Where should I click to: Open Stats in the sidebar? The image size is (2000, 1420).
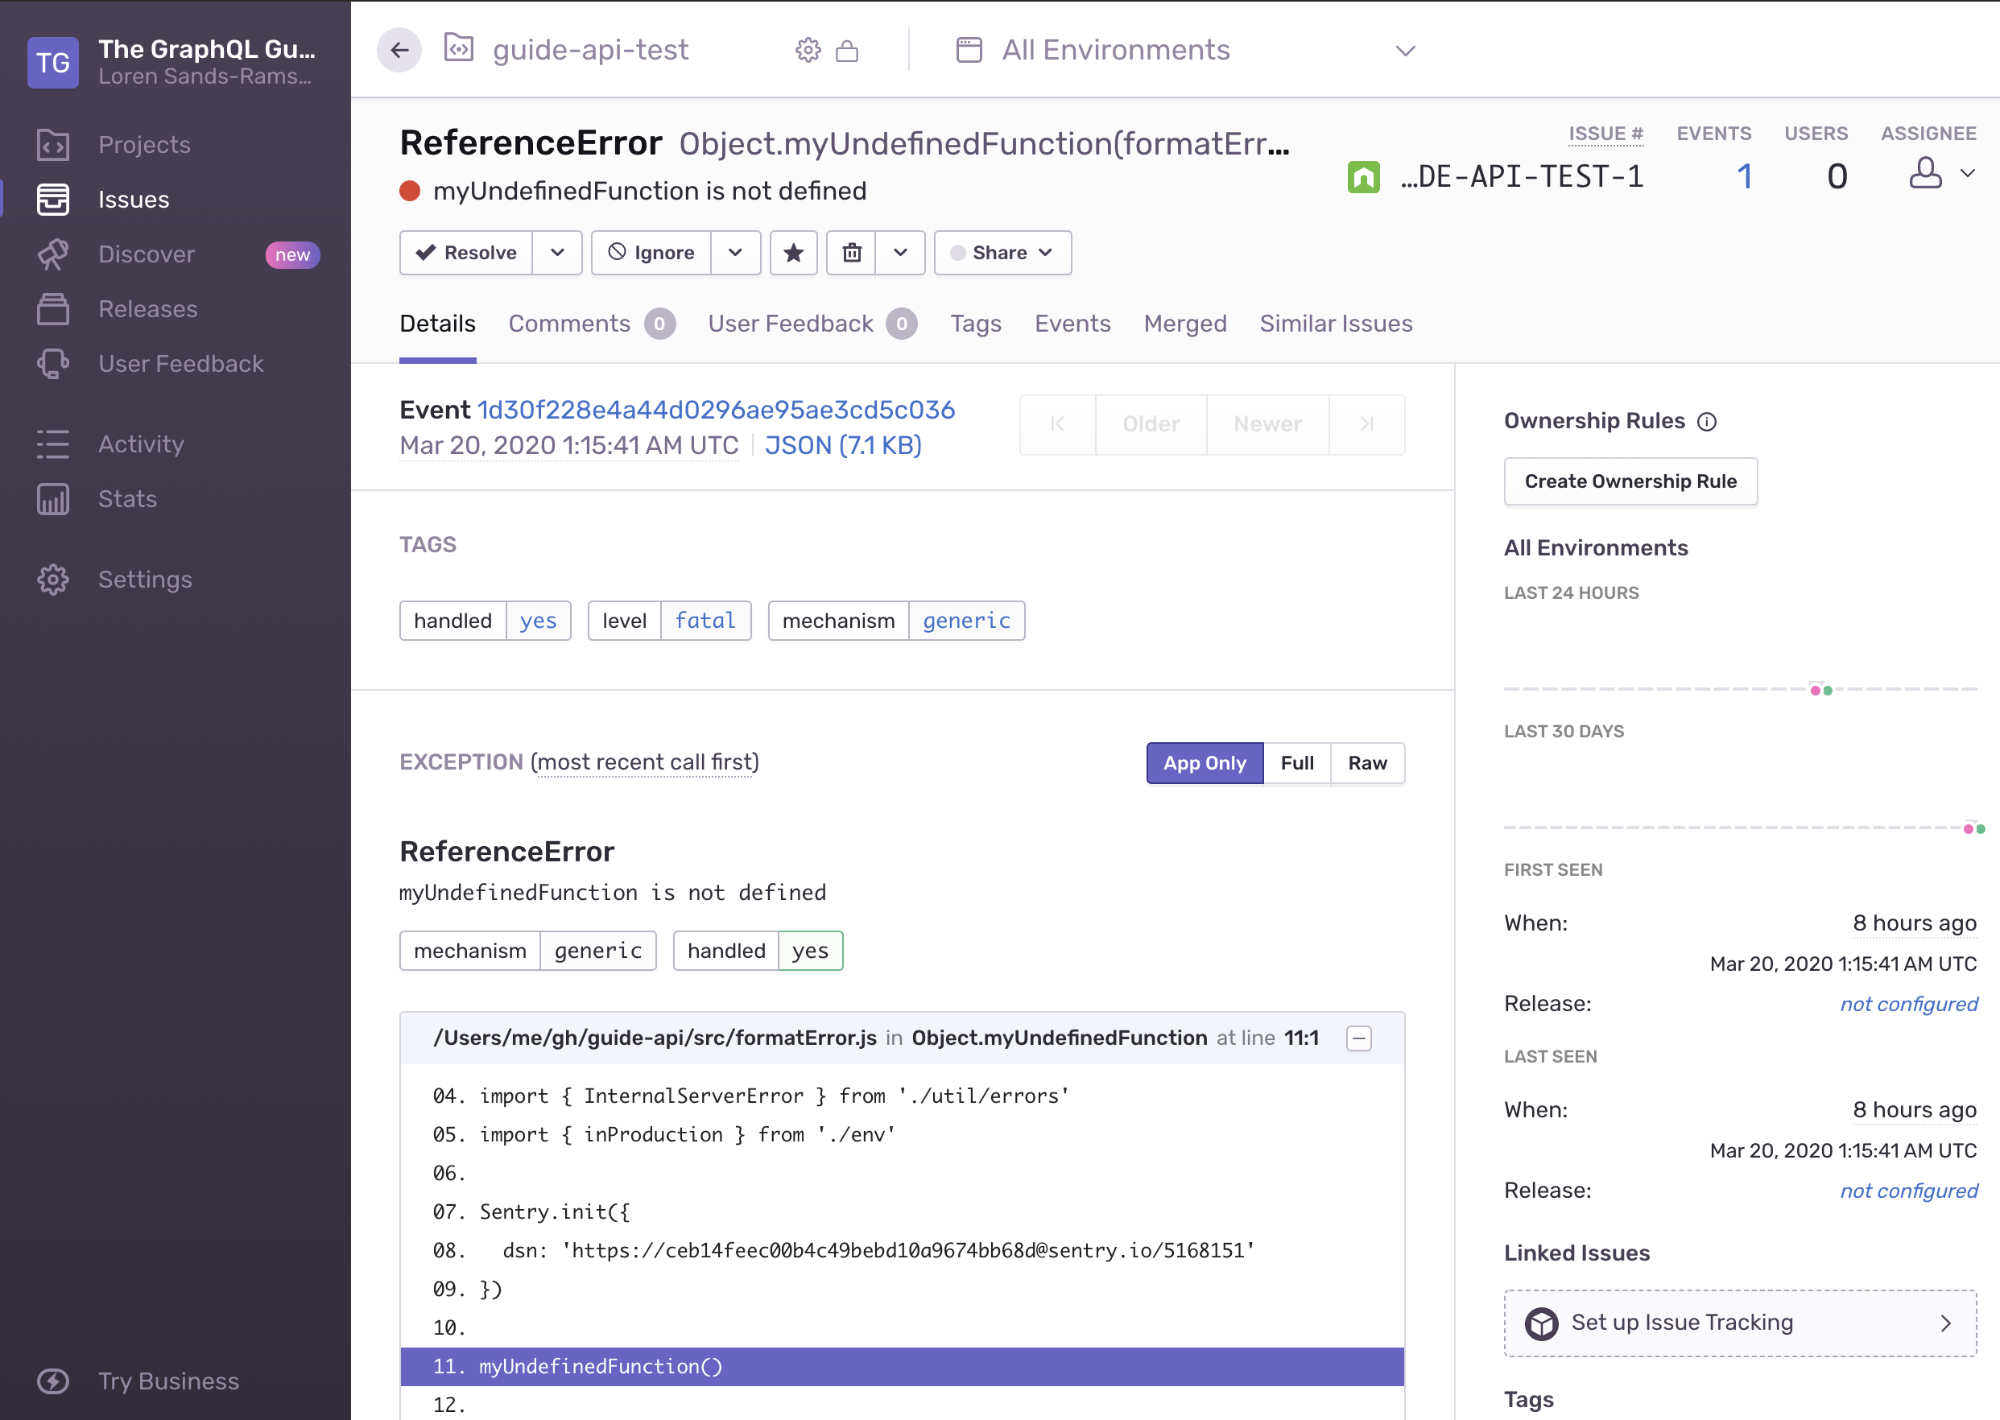point(126,498)
